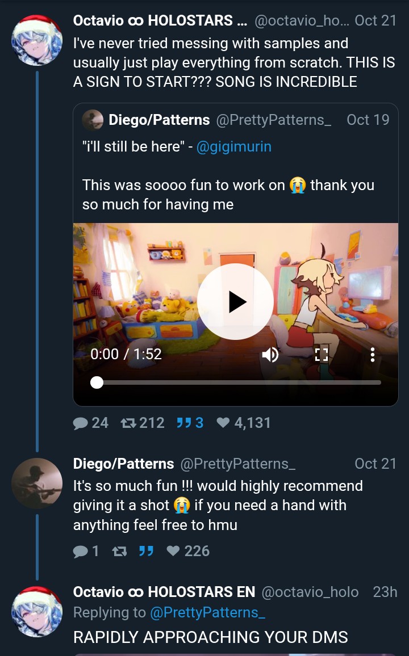The height and width of the screenshot is (656, 409).
Task: Like the tweet with 4,131 likes
Action: 244,423
